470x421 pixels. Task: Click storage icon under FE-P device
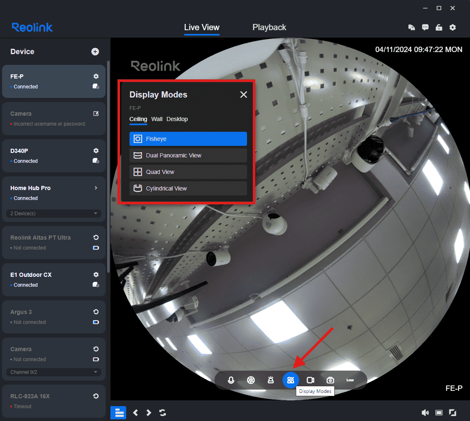pyautogui.click(x=96, y=86)
